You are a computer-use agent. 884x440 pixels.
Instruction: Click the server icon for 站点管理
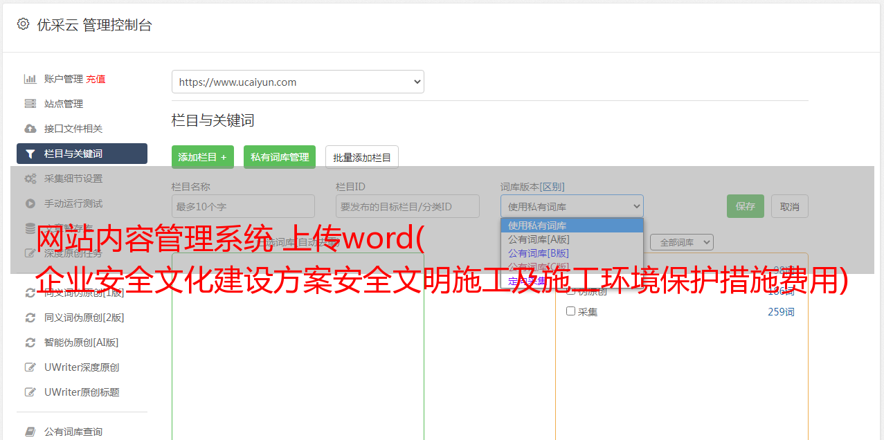[30, 104]
